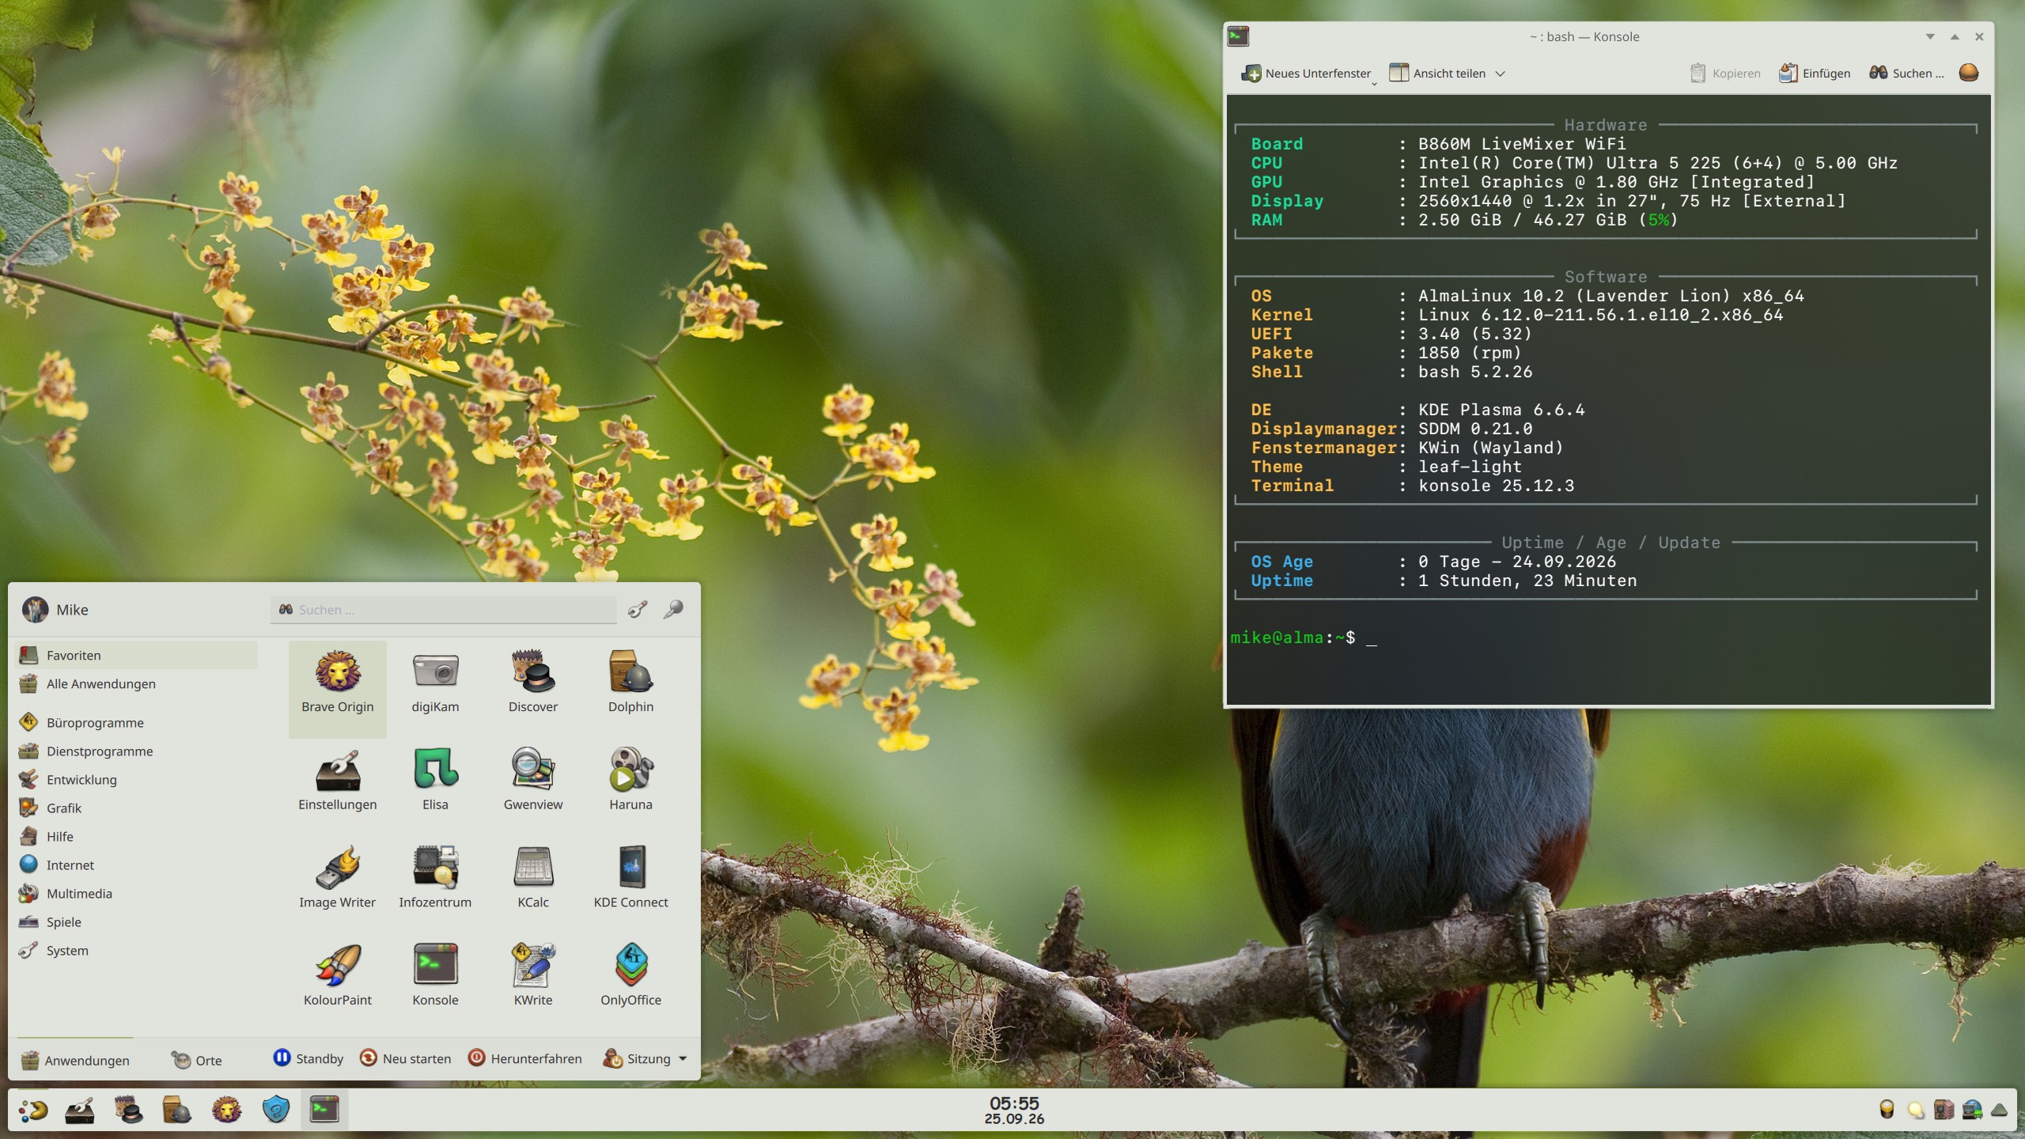Open the Internet category

136,865
